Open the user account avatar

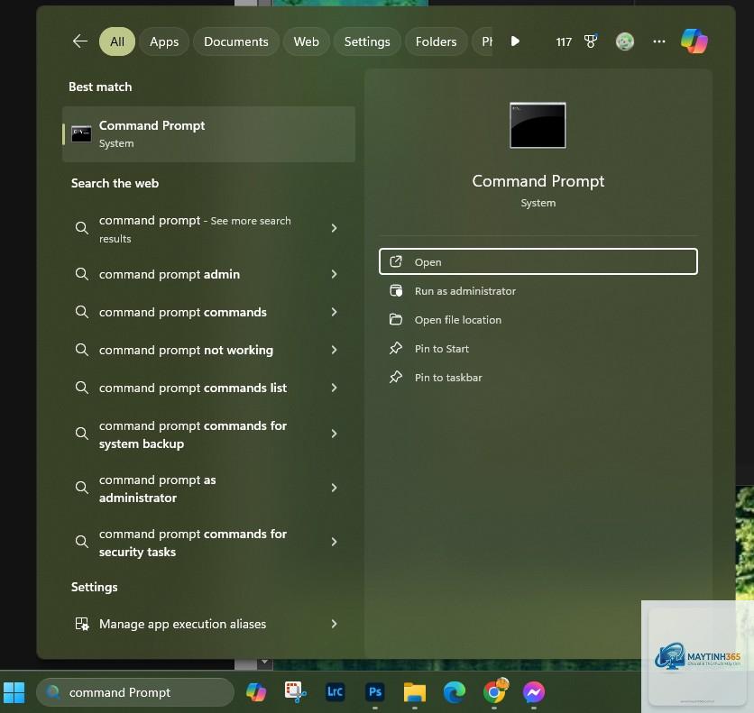[x=625, y=41]
